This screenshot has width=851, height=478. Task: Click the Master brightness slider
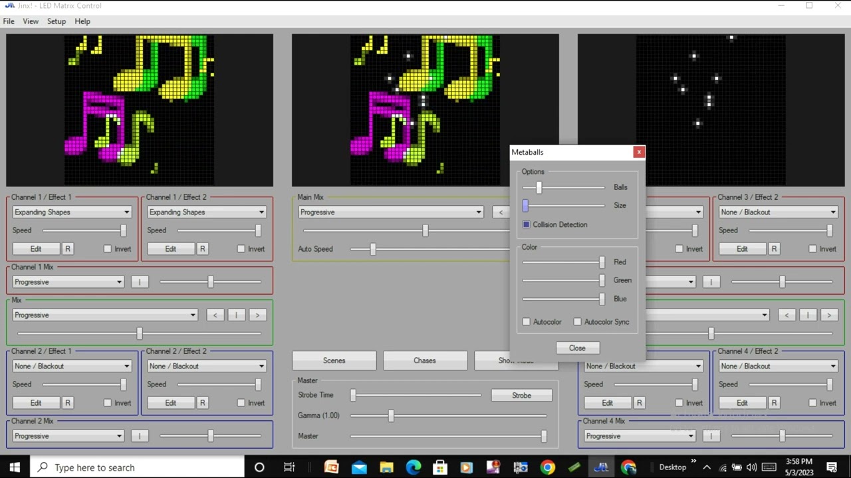point(449,436)
